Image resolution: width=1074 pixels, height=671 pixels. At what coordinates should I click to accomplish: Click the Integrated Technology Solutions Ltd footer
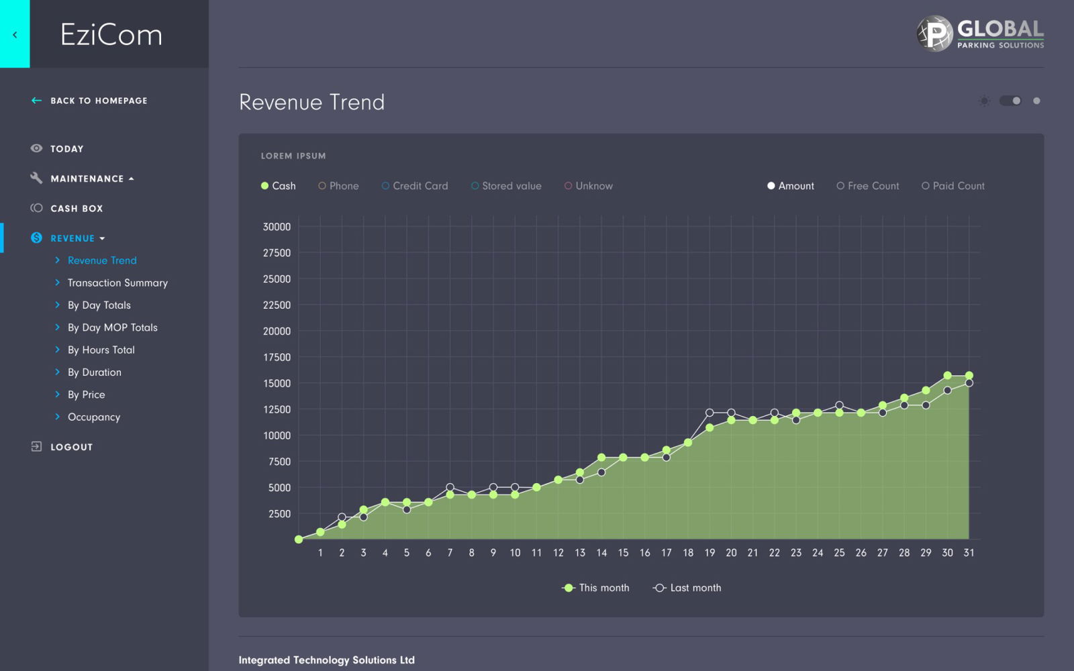pyautogui.click(x=327, y=660)
